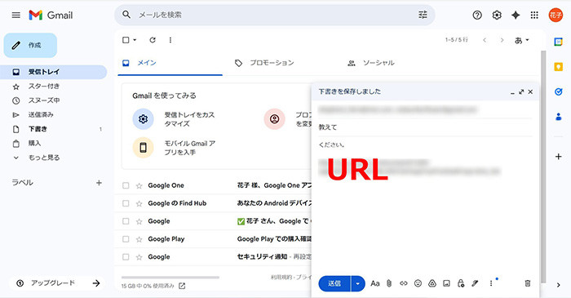571x298 pixels.
Task: Open input tools あ dropdown
Action: pos(521,41)
